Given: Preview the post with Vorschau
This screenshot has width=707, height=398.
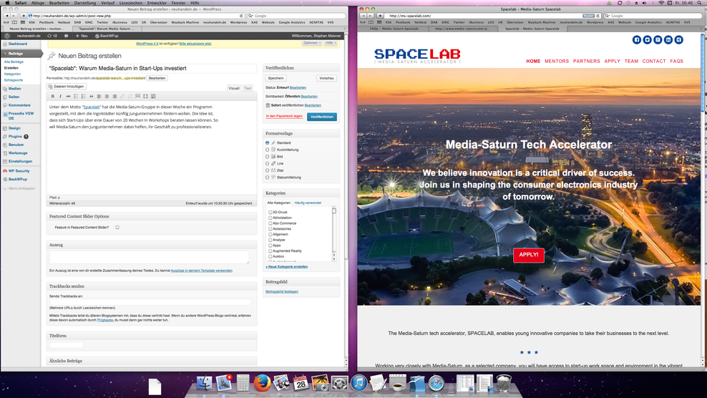Looking at the screenshot, I should pos(326,78).
